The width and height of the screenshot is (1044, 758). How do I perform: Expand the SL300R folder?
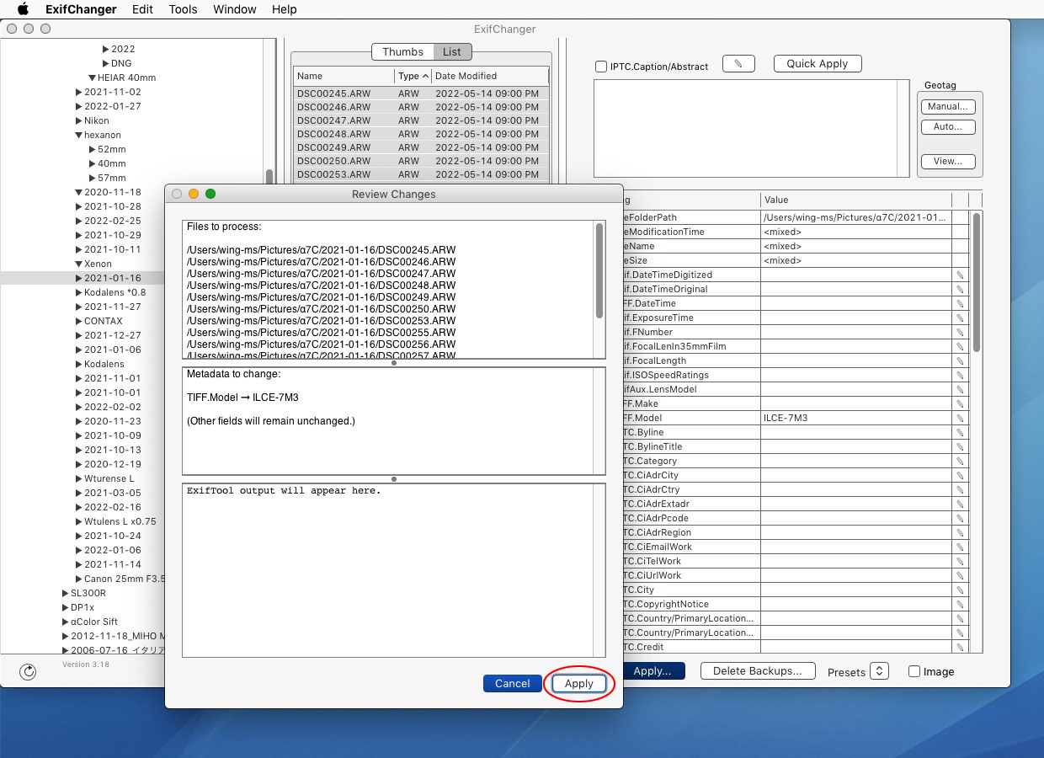point(66,593)
